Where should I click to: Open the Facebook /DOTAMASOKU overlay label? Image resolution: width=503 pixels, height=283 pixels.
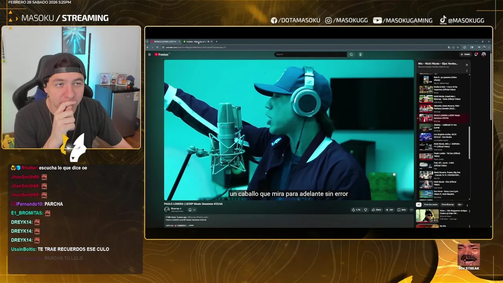[x=295, y=20]
